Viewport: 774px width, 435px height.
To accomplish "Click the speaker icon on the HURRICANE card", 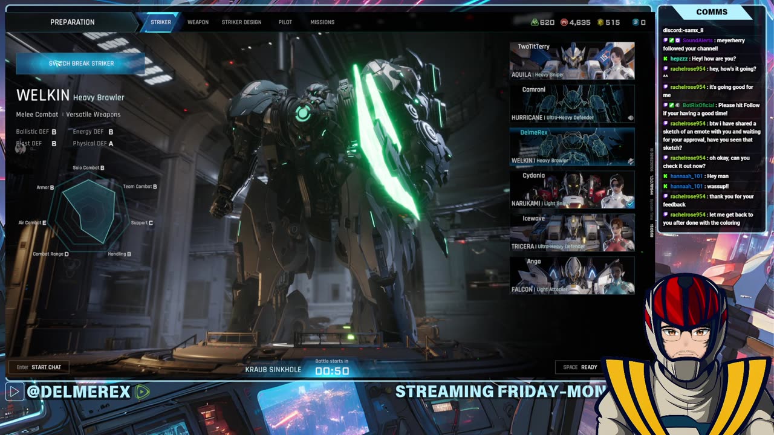I will pos(630,118).
